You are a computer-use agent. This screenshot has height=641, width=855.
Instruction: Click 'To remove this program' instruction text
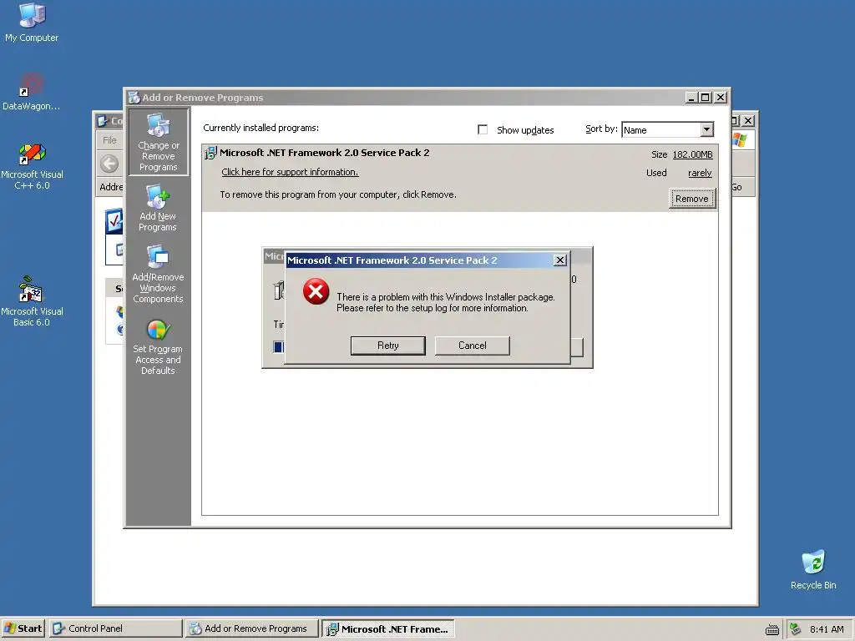point(338,194)
